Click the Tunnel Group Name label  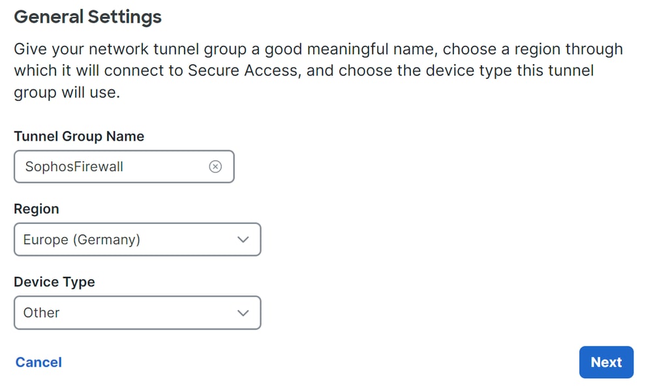79,136
